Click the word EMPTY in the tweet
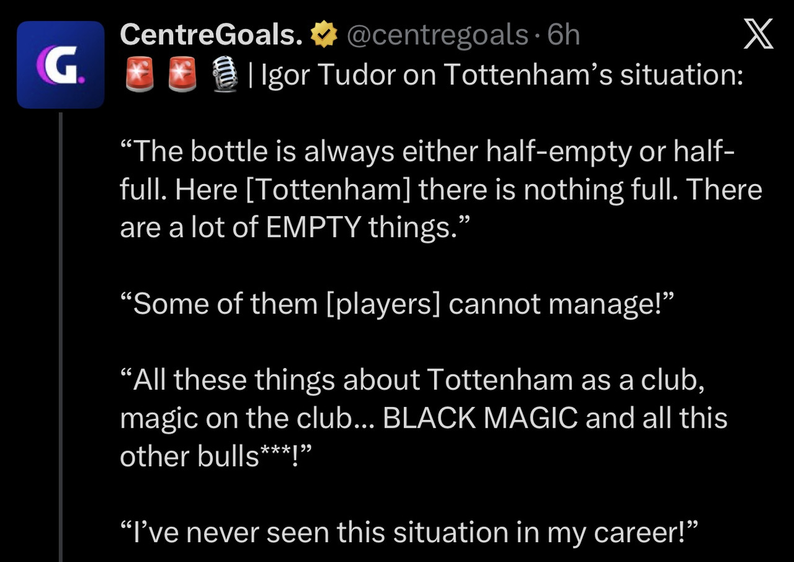Screen dimensions: 794x562 313,228
